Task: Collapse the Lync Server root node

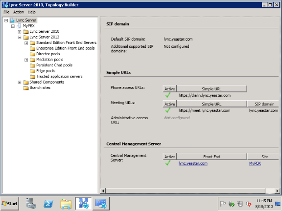Action: 6,21
